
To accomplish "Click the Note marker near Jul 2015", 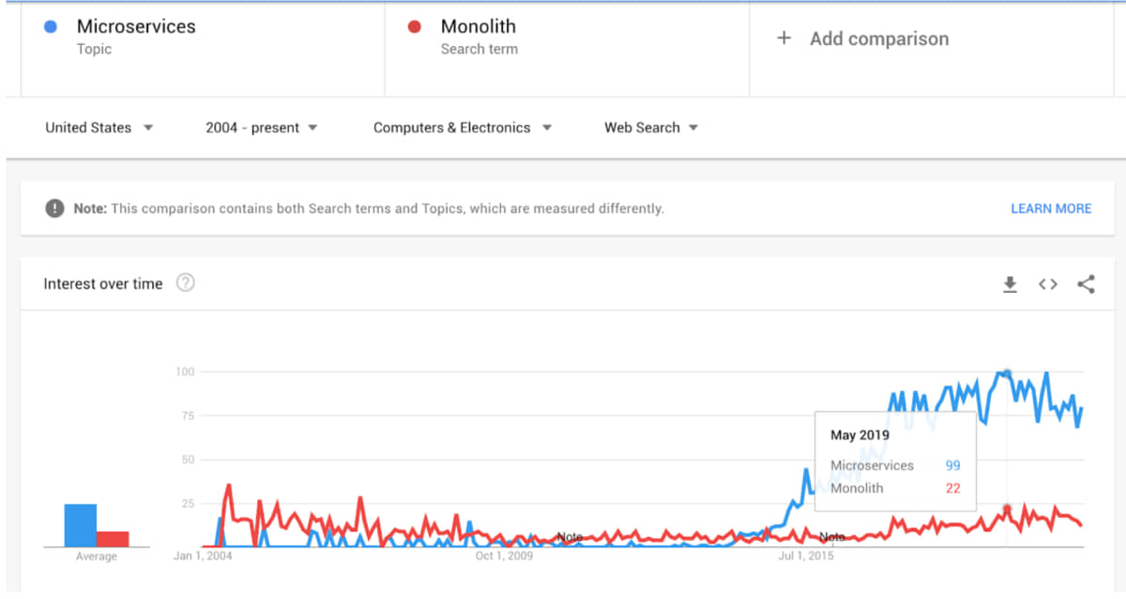I will (x=832, y=537).
